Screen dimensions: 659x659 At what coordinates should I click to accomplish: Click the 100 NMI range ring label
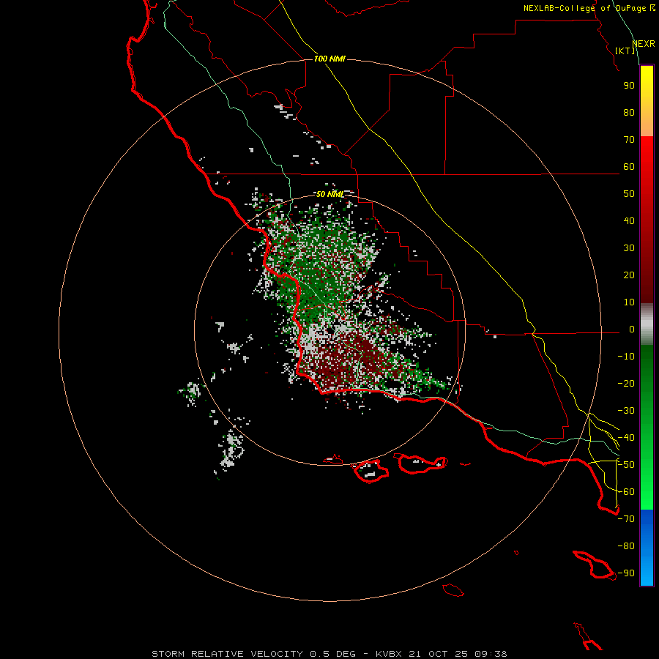pos(329,59)
